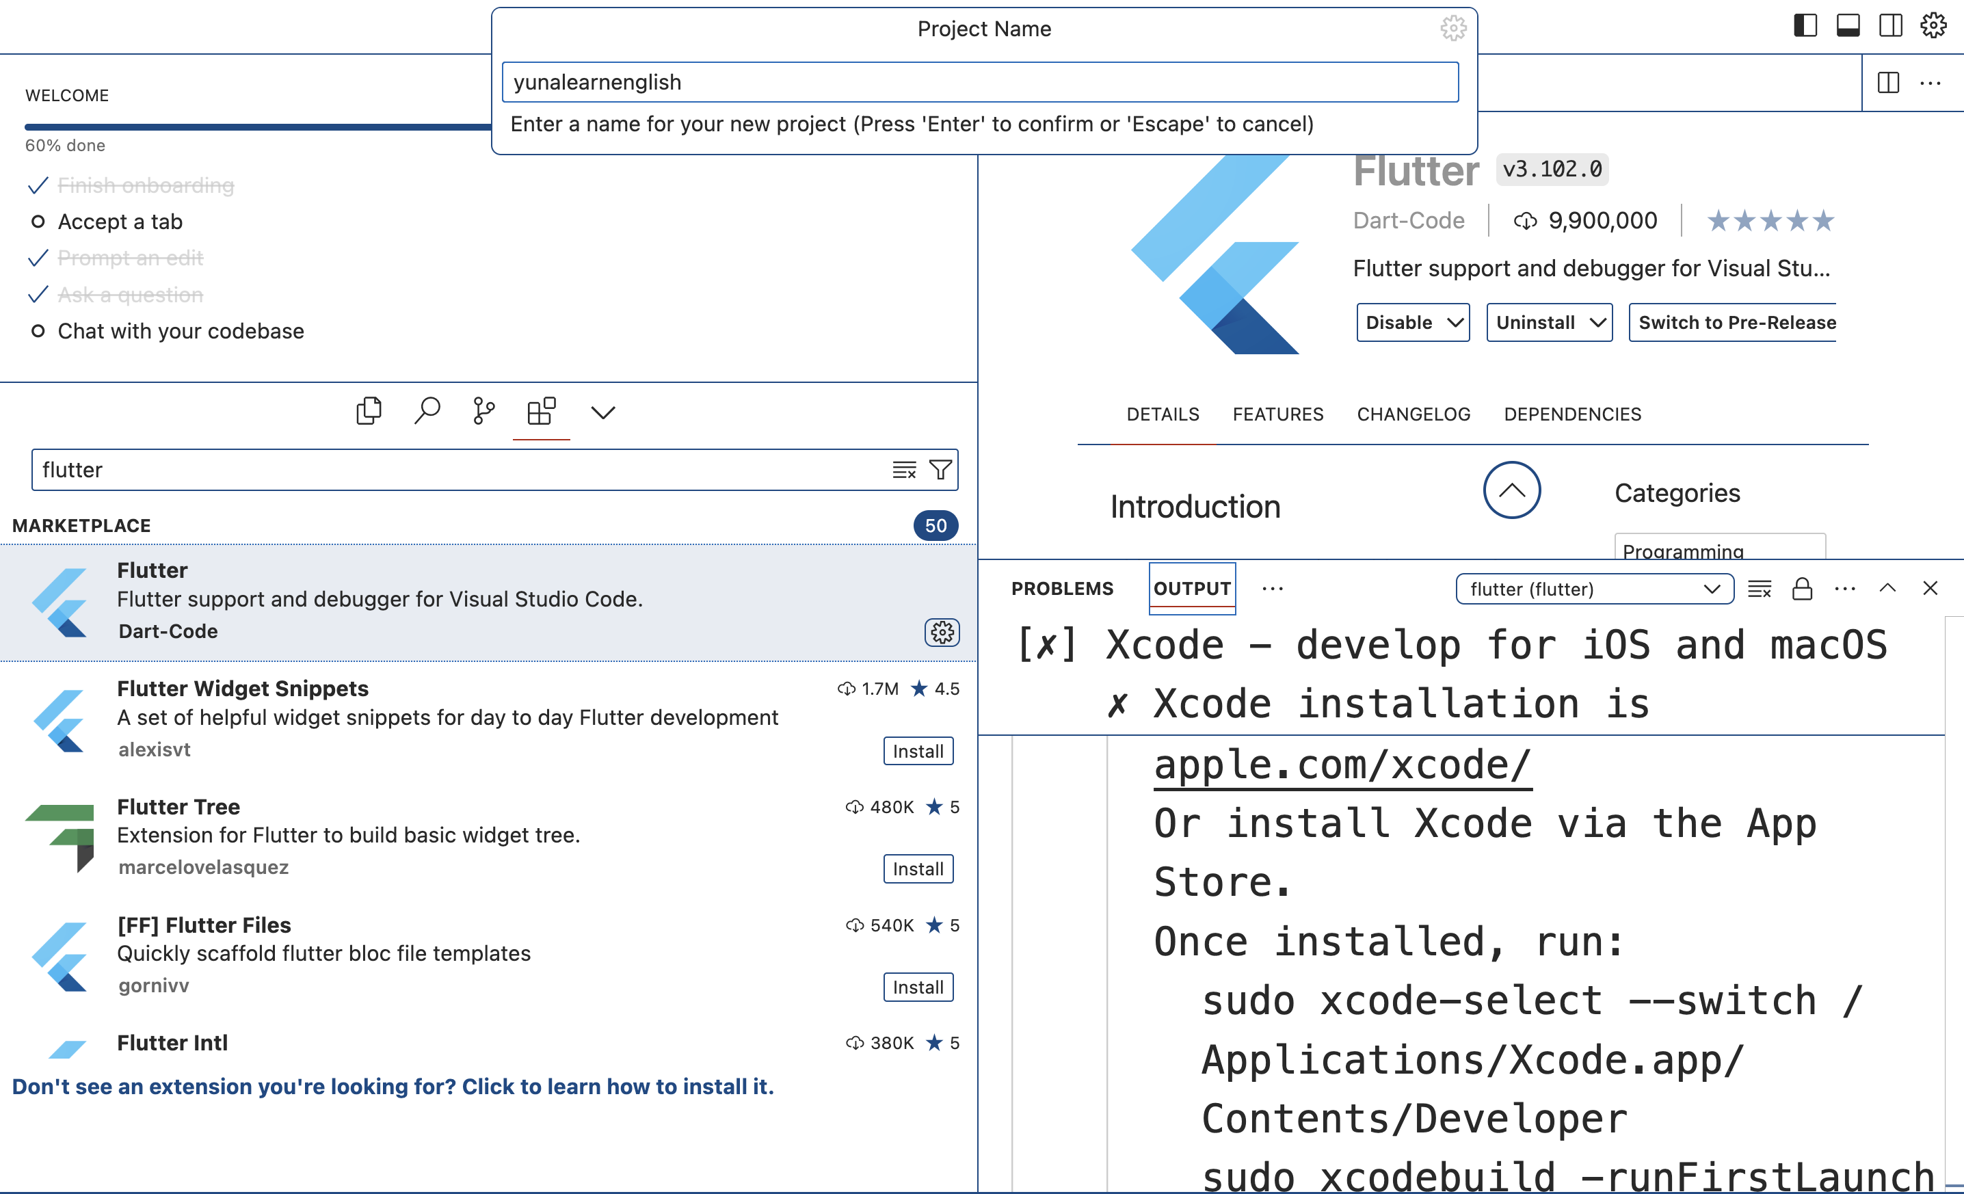1964x1194 pixels.
Task: Clear extensions search results icon
Action: 904,470
